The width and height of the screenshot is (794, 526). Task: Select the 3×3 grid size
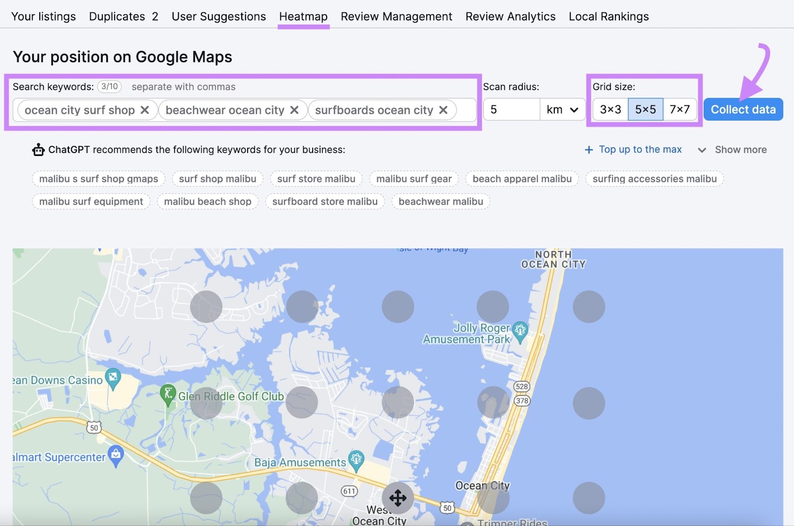click(x=610, y=109)
